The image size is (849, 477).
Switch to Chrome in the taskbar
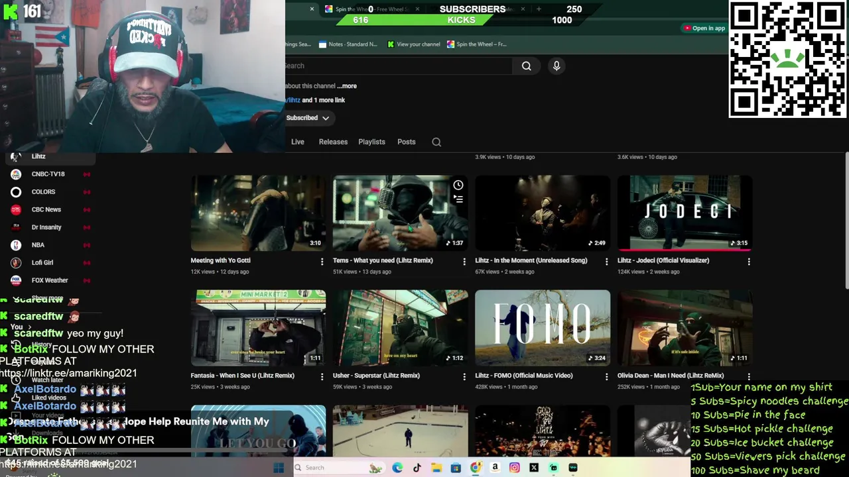click(x=476, y=468)
